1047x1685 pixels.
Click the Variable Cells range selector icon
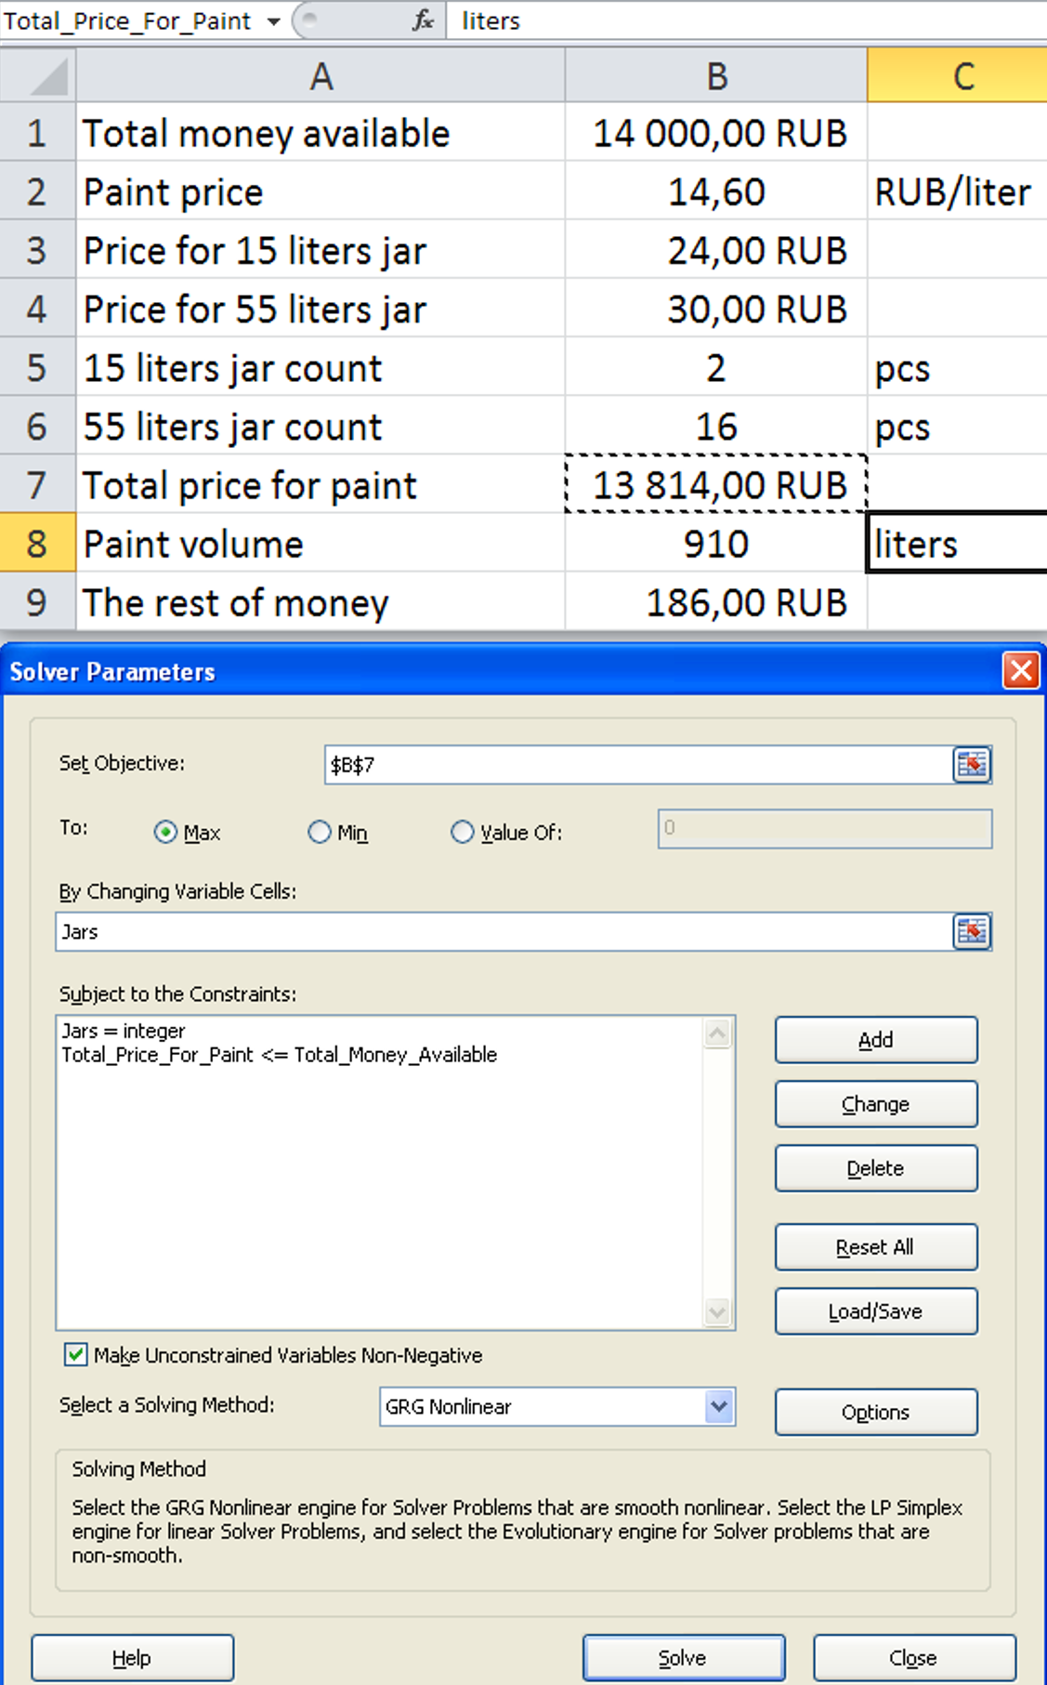(x=972, y=931)
